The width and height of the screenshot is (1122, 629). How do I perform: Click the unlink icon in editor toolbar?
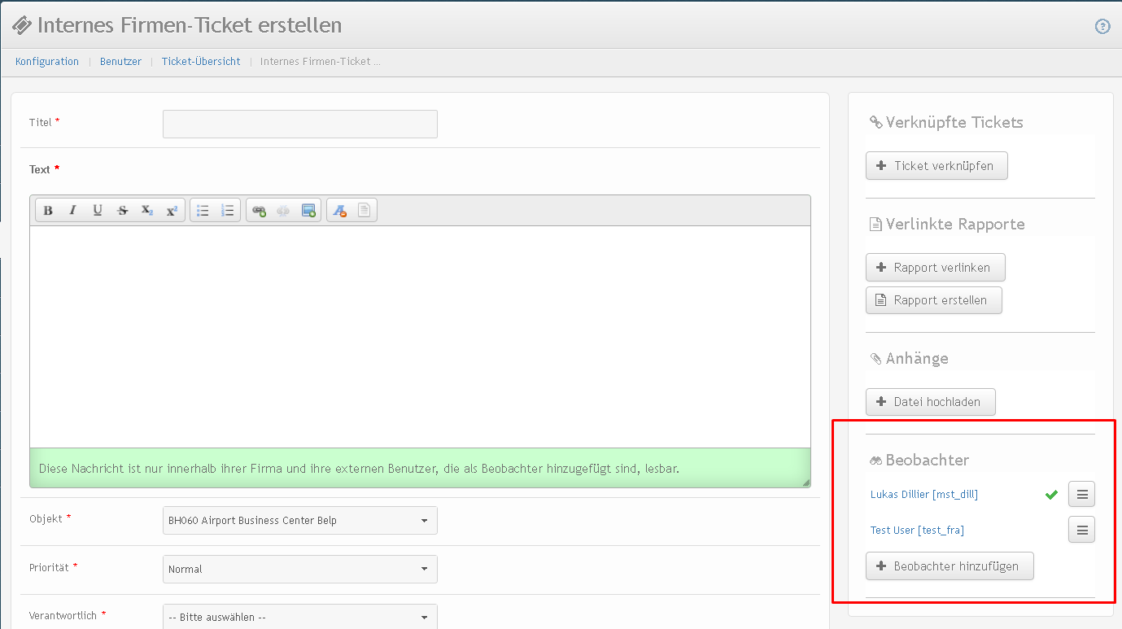tap(283, 211)
